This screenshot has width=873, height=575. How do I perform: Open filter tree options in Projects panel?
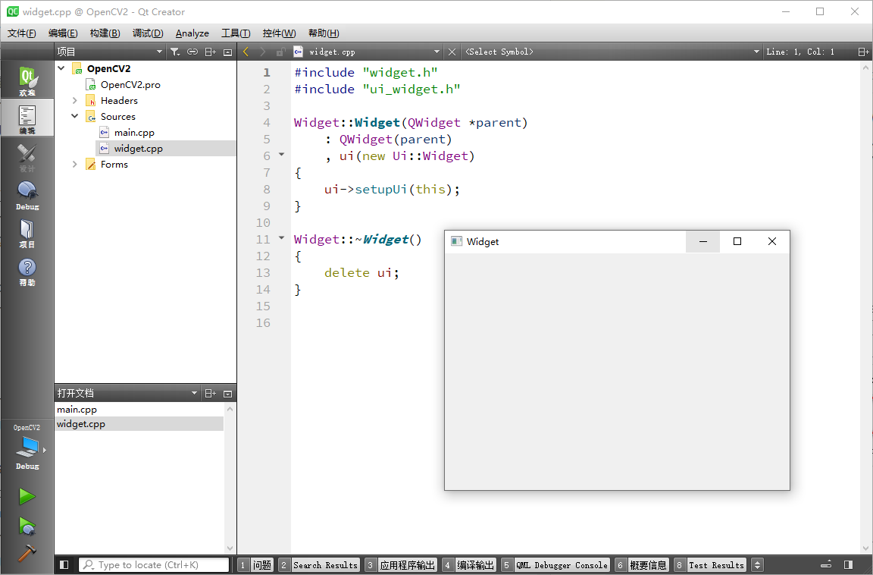pos(175,52)
